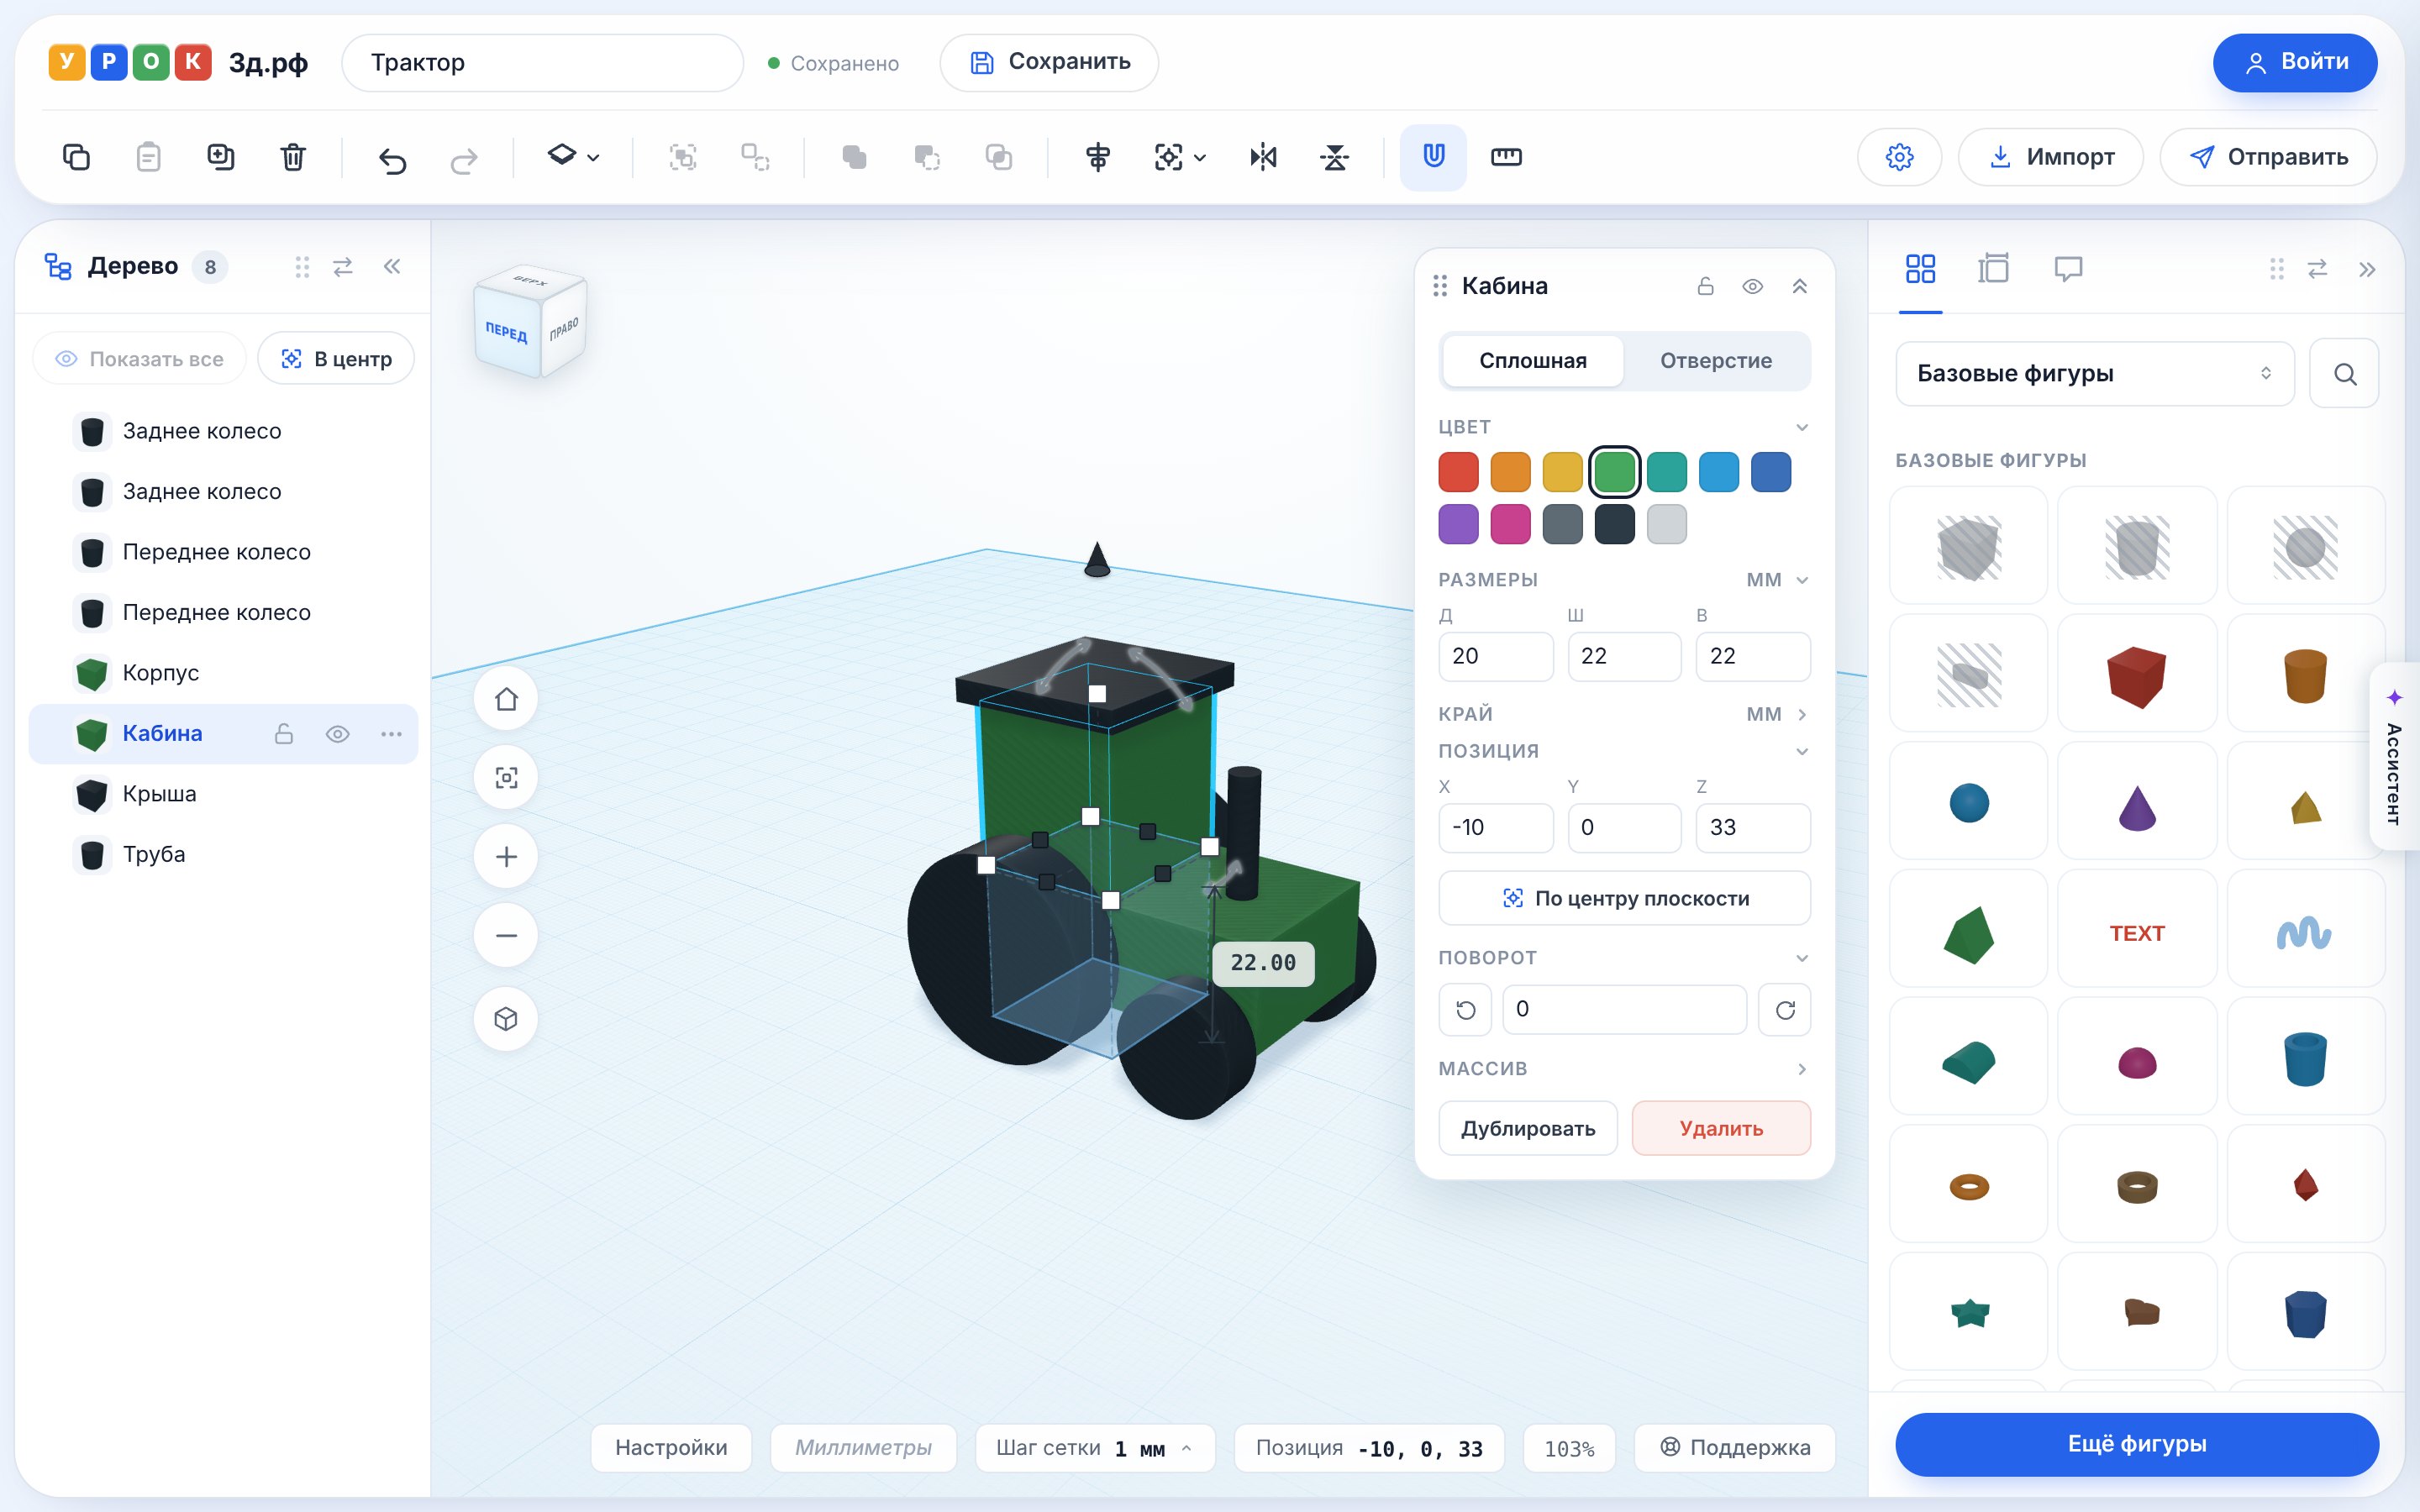
Task: Zoom in with the plus button
Action: (506, 857)
